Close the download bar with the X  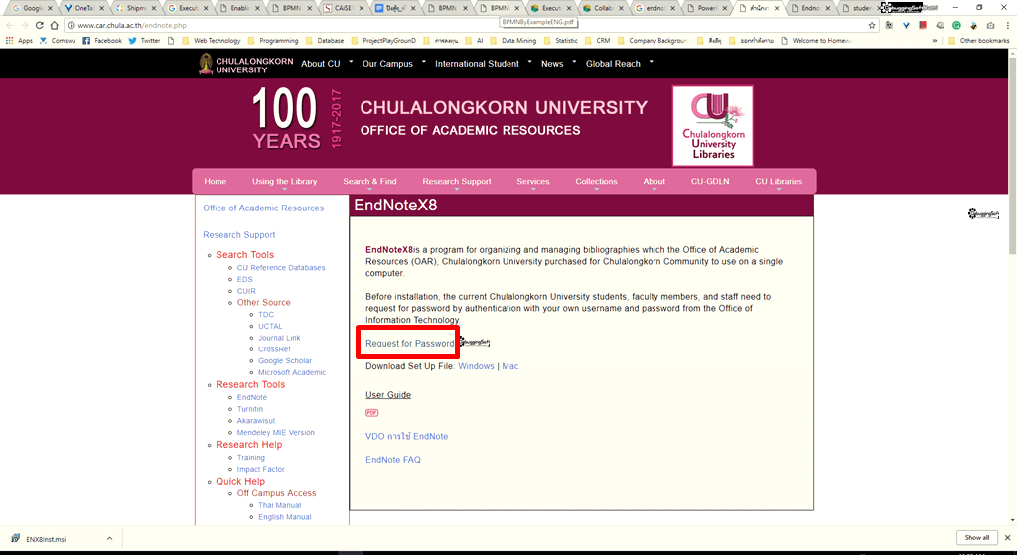click(x=1007, y=537)
